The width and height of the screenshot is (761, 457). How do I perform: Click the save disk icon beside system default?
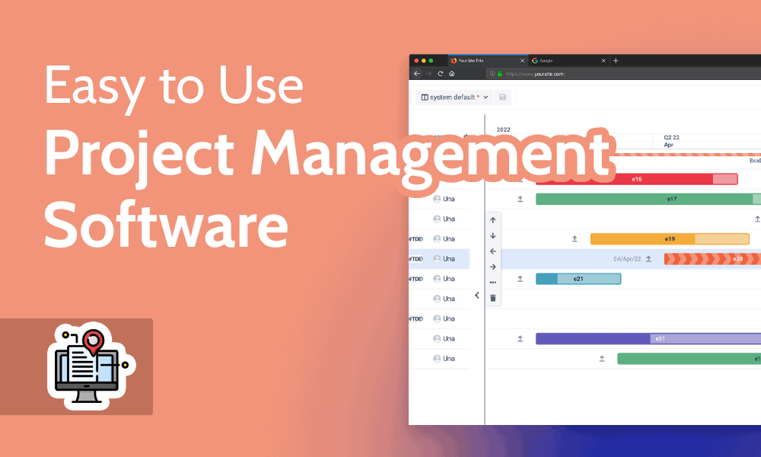point(502,97)
